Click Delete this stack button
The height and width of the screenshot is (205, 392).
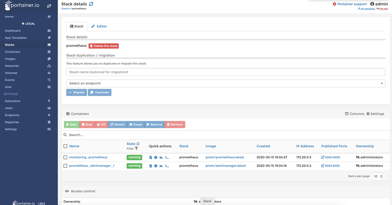click(x=104, y=46)
